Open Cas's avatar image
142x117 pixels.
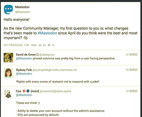[8, 94]
